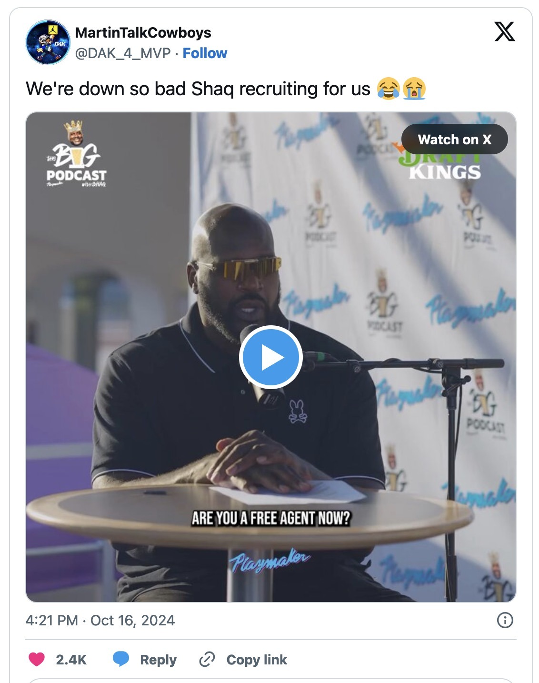The height and width of the screenshot is (683, 539).
Task: Play the embedded Shaq video
Action: 270,357
